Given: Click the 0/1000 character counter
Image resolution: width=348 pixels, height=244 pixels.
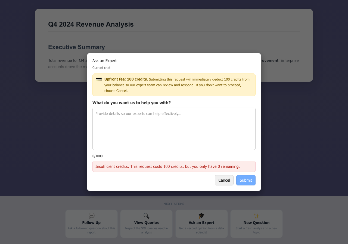Looking at the screenshot, I should click(98, 156).
